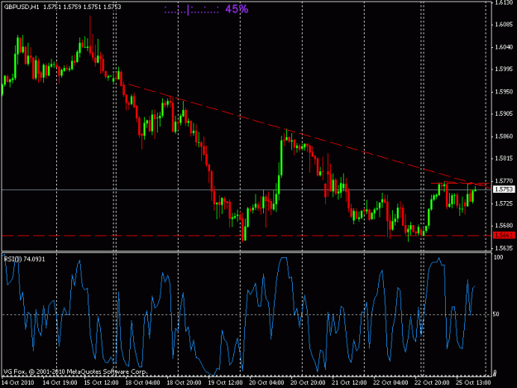Click the 1.5950 price scale label
The image size is (517, 388).
point(504,92)
